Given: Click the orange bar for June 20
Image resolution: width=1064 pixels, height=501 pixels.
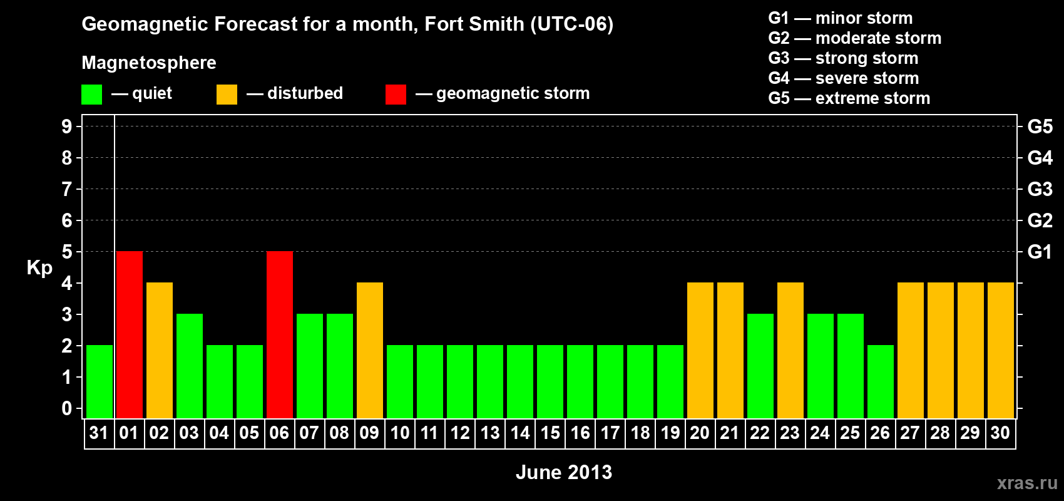Looking at the screenshot, I should click(x=700, y=350).
